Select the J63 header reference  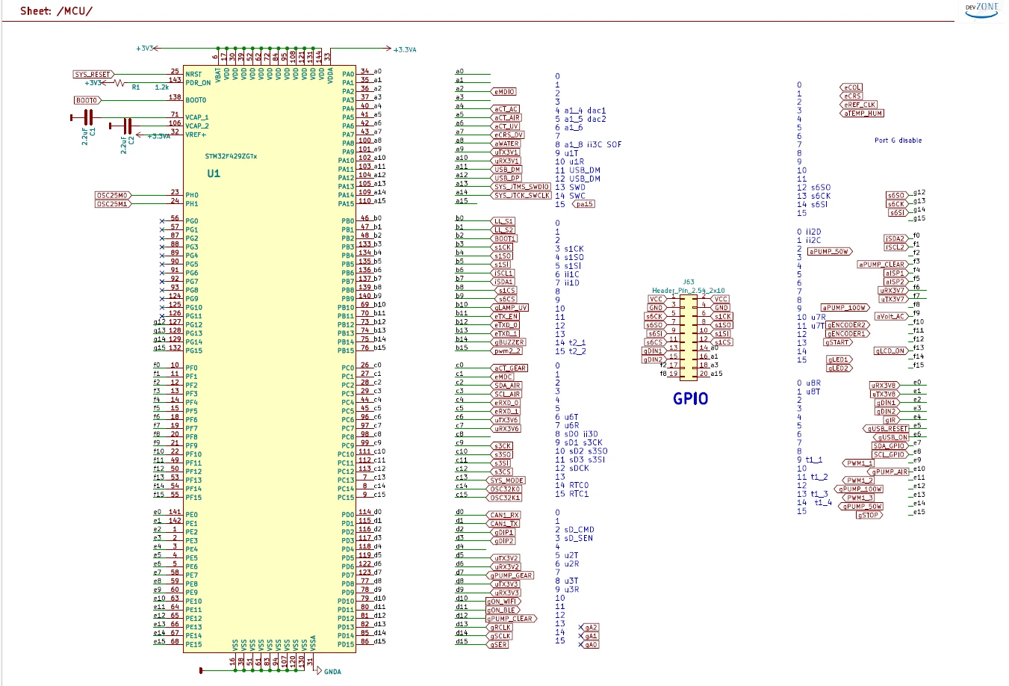point(688,282)
